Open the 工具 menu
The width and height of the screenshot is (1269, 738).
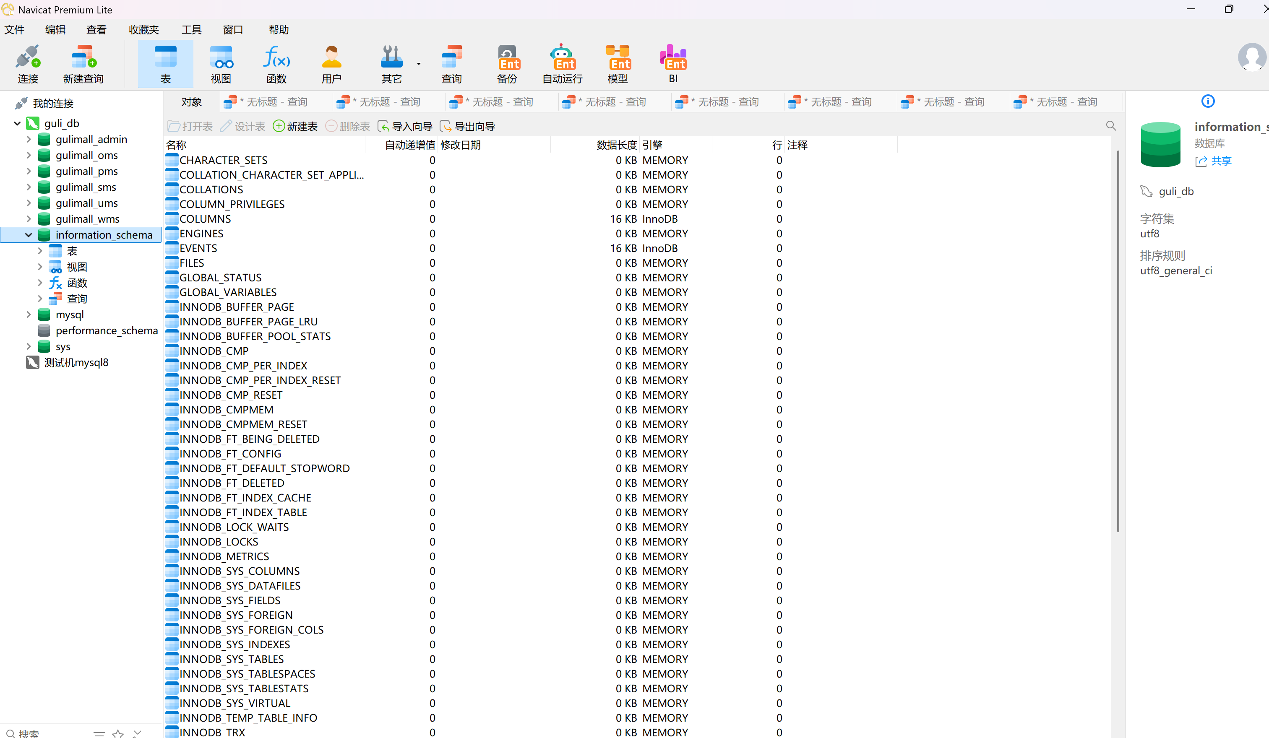(191, 30)
